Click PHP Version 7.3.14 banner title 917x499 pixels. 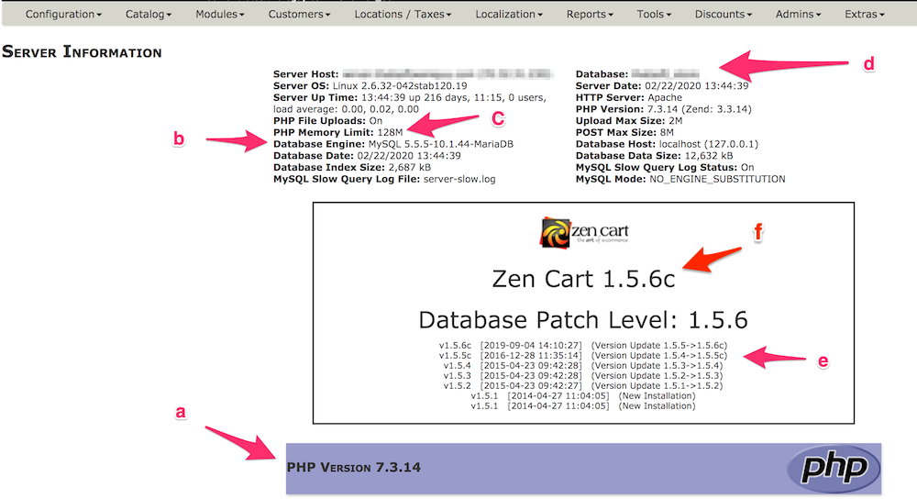(354, 468)
